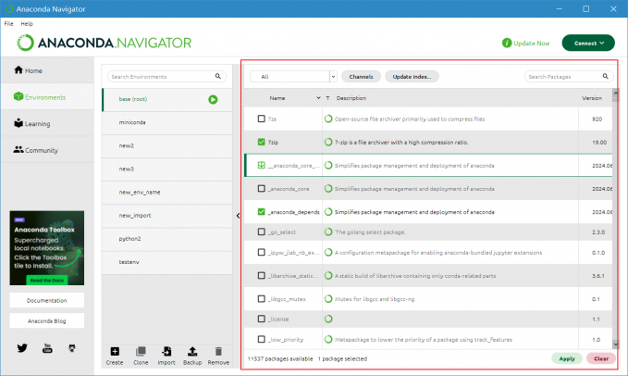Click the Version column header
The width and height of the screenshot is (628, 376).
[592, 98]
